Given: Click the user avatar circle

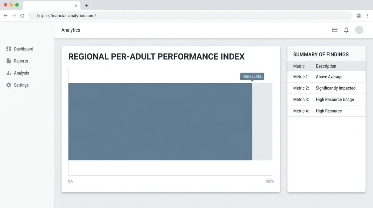Looking at the screenshot, I should [359, 30].
